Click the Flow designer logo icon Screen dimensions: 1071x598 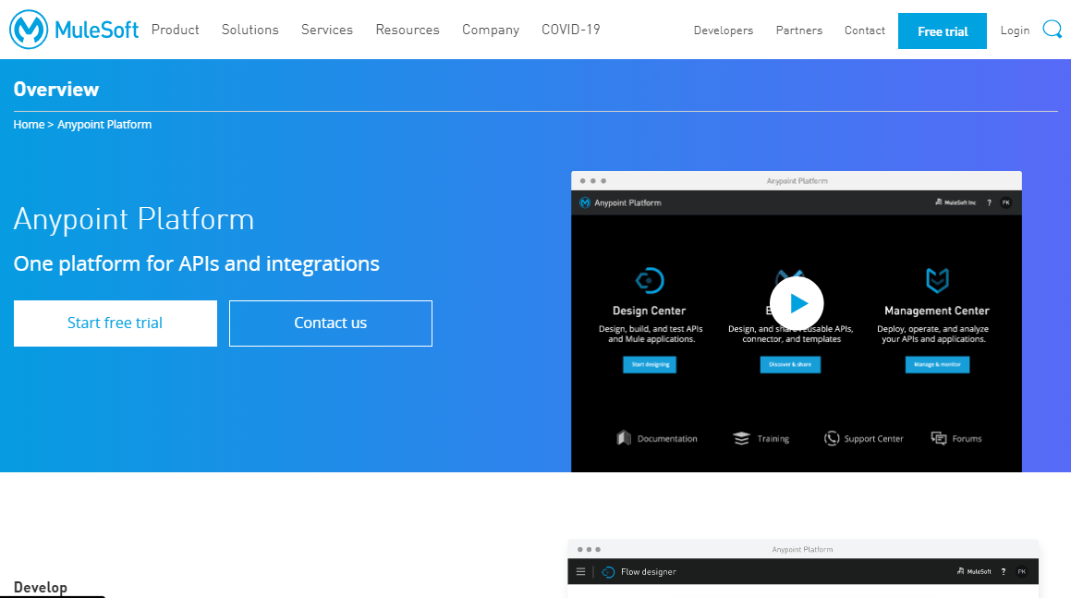[608, 572]
